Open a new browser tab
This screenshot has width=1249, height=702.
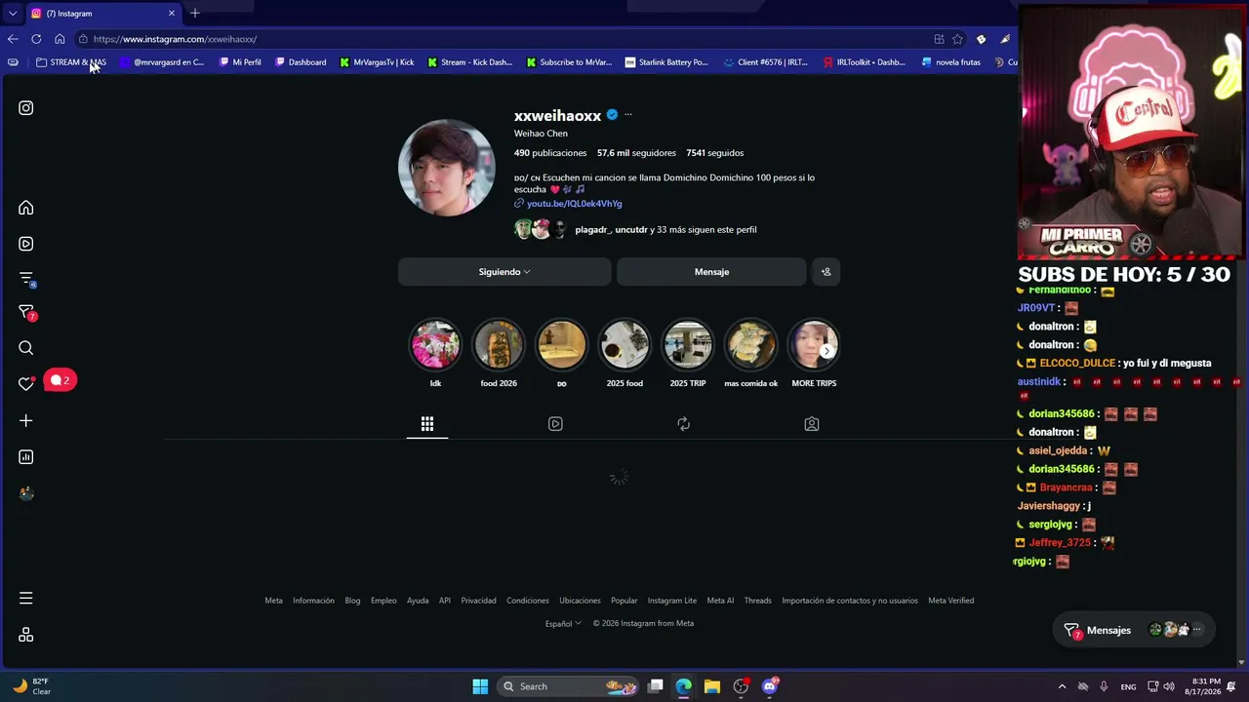195,14
